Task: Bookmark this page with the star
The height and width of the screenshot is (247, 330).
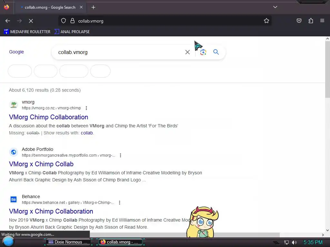Action: 267,21
